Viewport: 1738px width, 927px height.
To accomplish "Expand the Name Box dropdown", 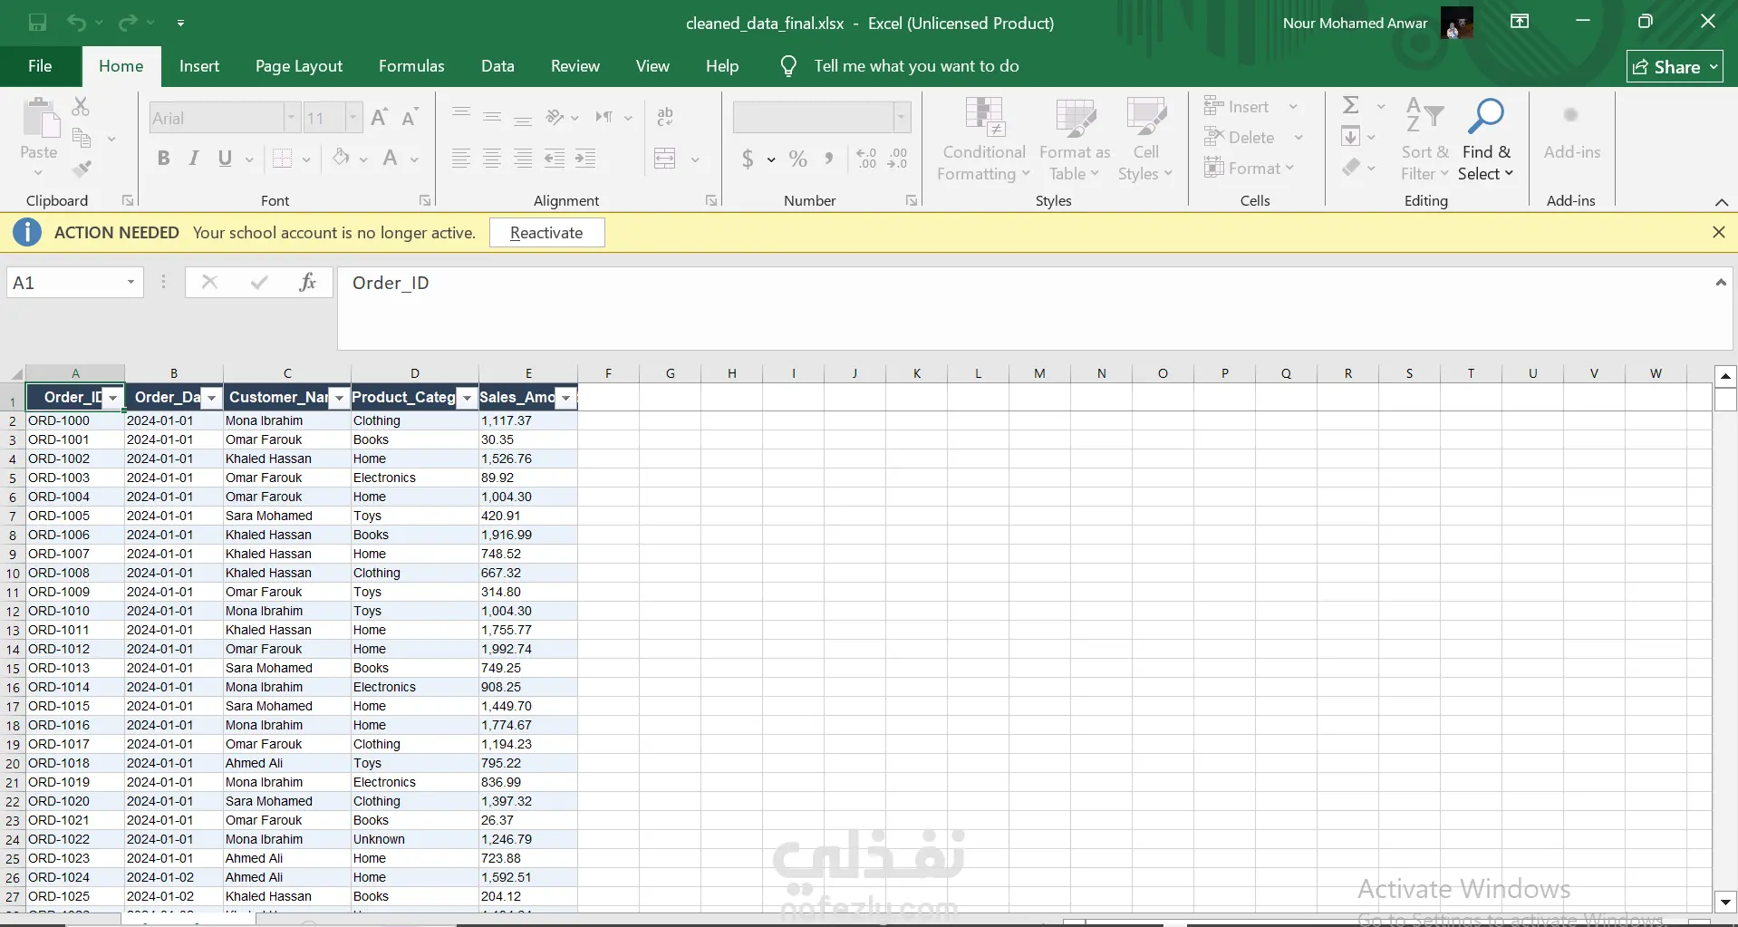I will click(x=130, y=283).
